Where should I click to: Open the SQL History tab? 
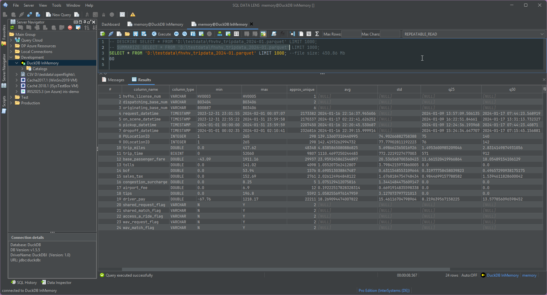pos(24,282)
